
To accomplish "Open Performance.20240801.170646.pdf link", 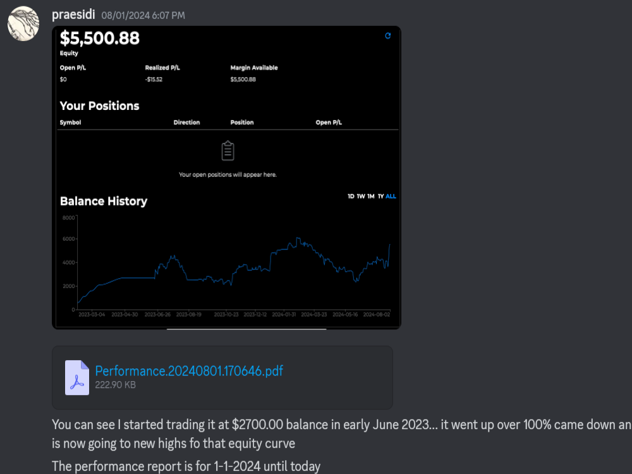I will pos(189,371).
